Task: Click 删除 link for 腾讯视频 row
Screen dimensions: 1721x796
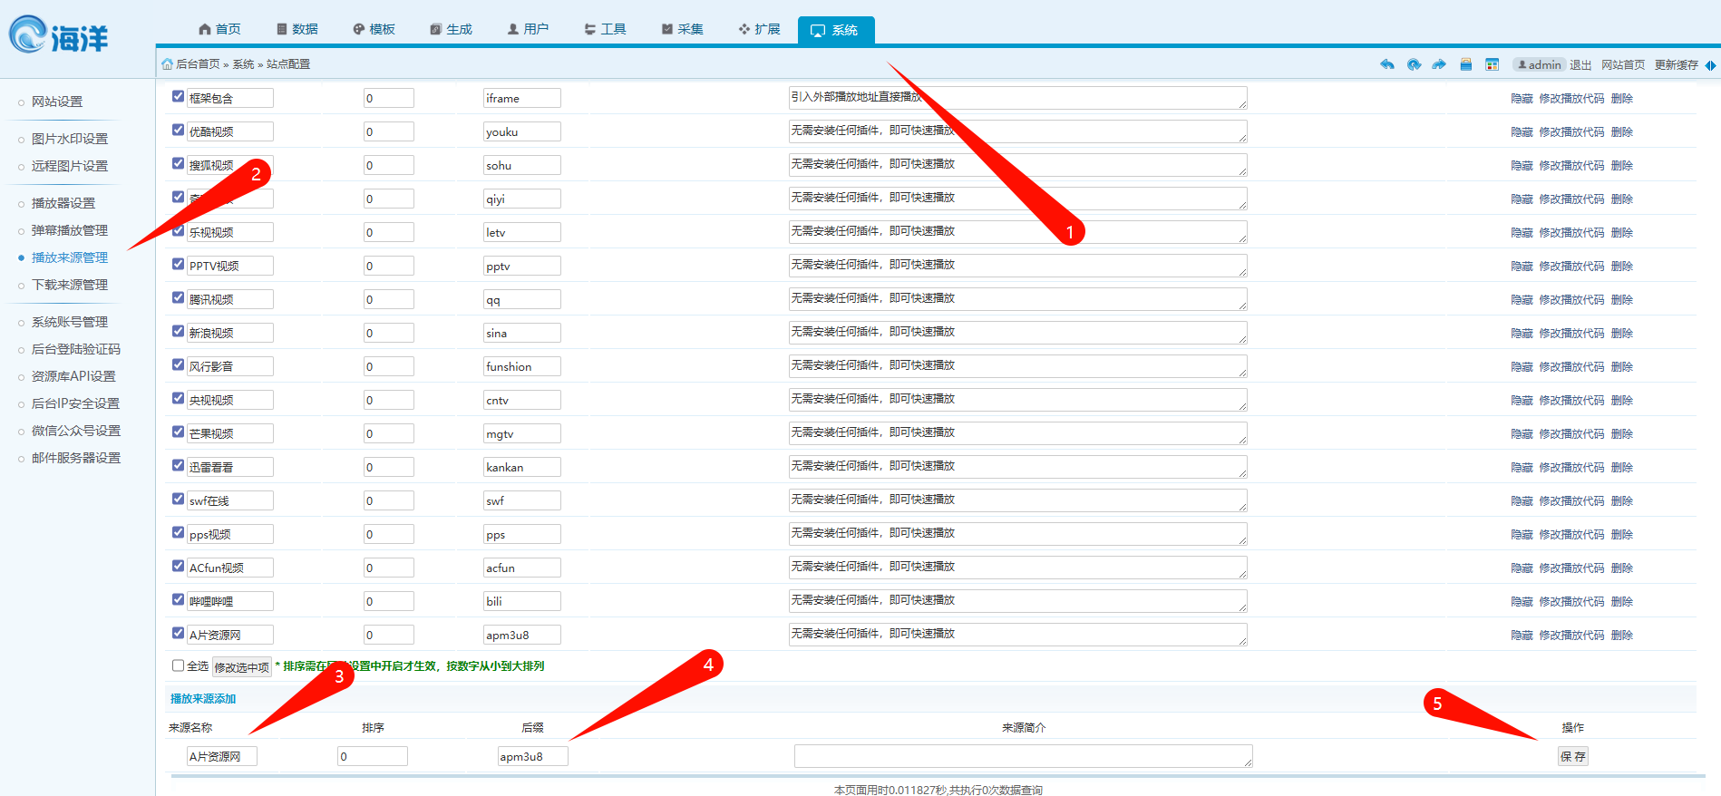Action: click(1622, 299)
